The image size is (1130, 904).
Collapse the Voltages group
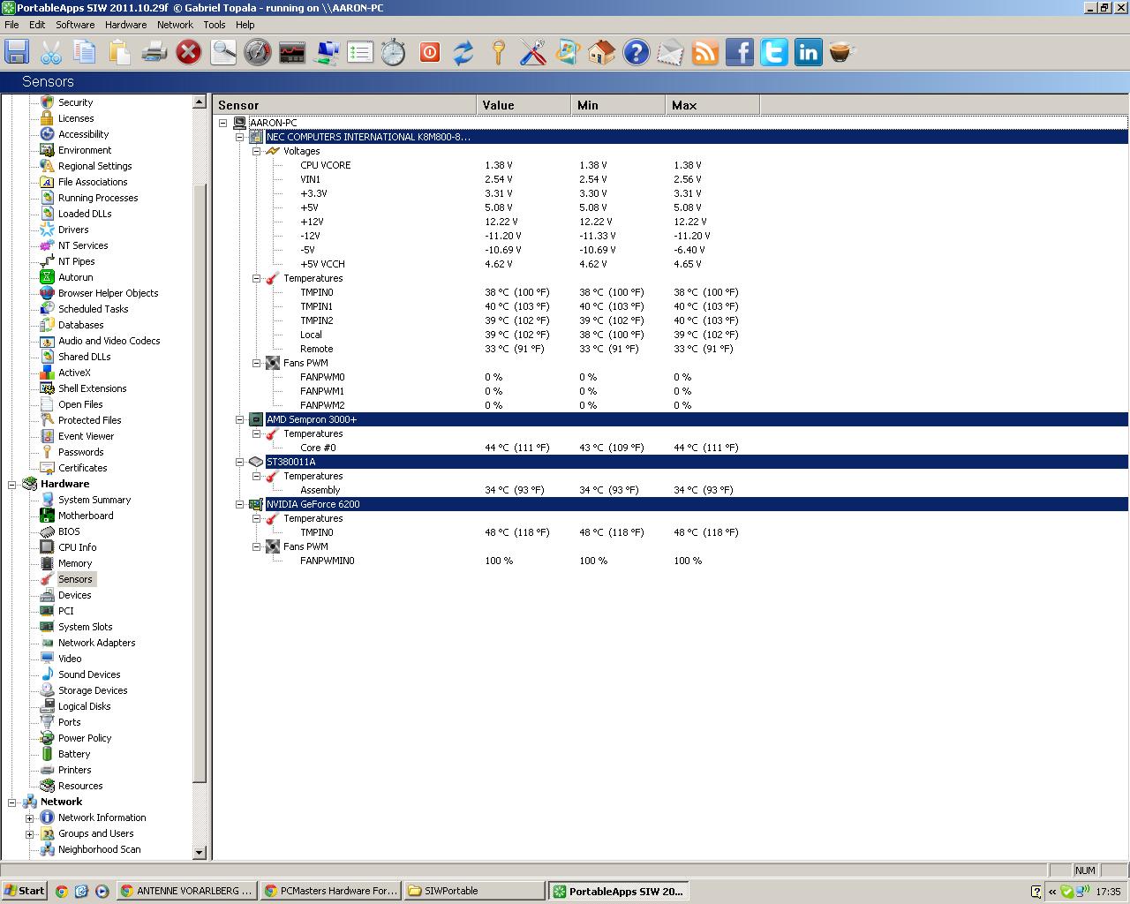(x=257, y=151)
